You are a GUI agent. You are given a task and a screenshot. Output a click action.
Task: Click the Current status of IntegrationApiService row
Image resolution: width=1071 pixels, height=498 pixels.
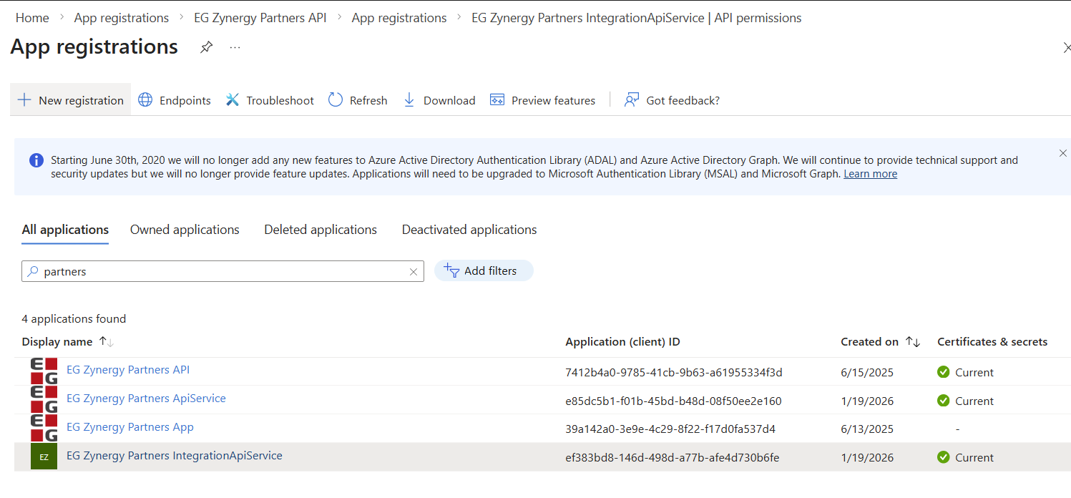pos(965,457)
